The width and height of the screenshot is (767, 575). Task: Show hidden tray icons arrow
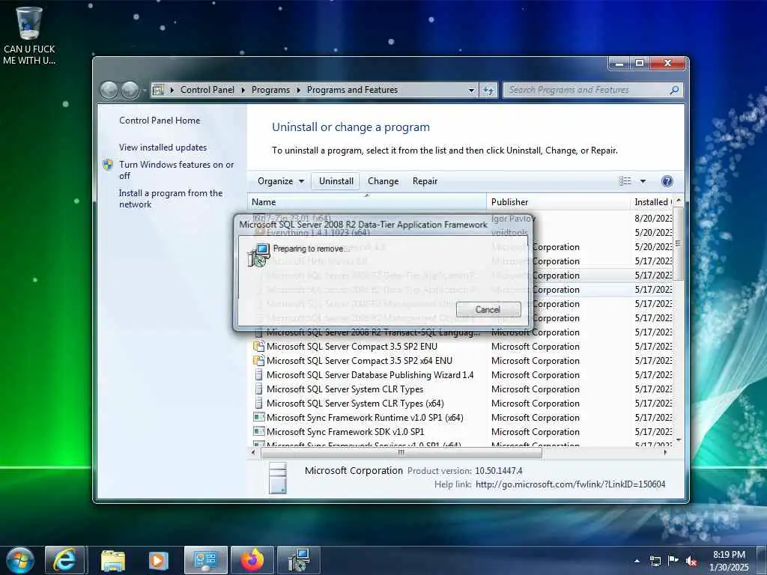[637, 562]
